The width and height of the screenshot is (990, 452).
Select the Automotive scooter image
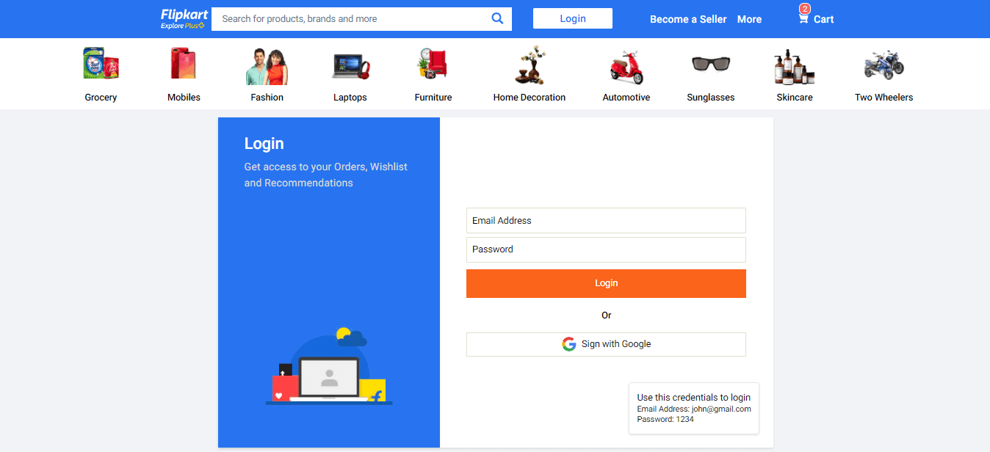click(x=626, y=67)
